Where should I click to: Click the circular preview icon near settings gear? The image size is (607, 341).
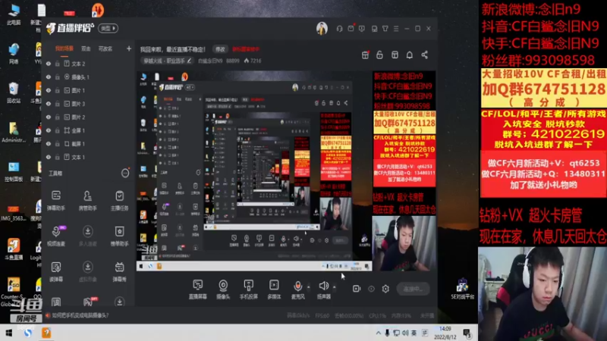[371, 289]
